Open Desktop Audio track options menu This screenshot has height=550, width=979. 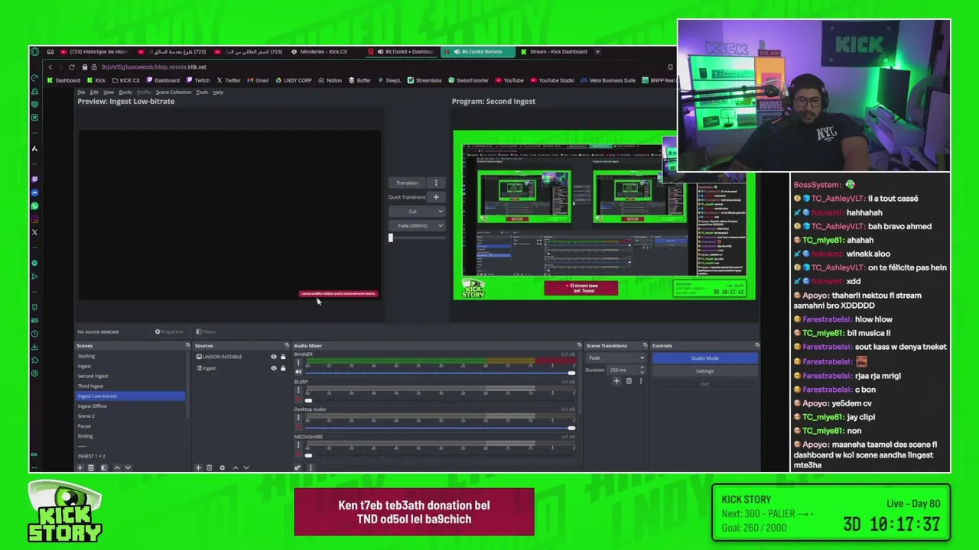[x=298, y=417]
